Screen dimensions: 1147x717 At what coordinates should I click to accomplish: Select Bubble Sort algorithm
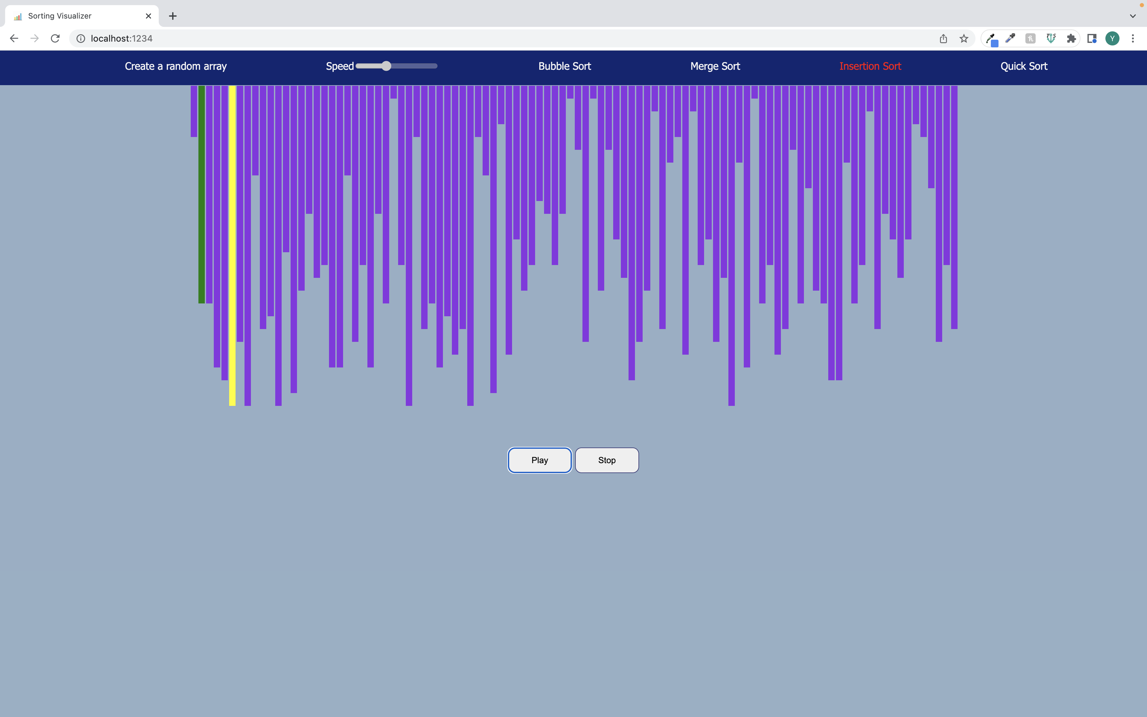[565, 66]
